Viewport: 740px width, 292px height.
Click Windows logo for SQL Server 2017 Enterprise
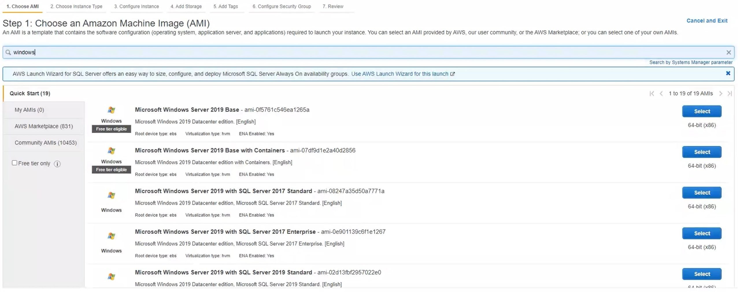(x=111, y=236)
